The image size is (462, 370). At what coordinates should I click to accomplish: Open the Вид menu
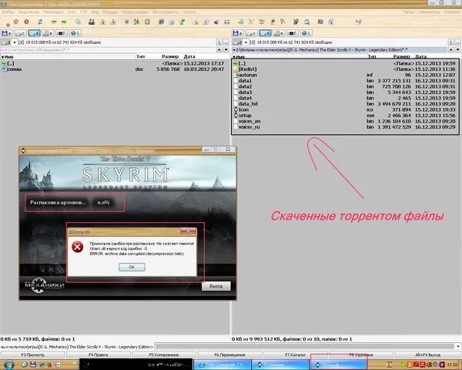coord(95,12)
